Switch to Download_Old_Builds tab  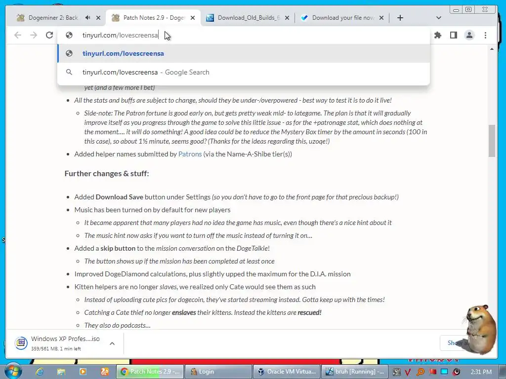[249, 18]
